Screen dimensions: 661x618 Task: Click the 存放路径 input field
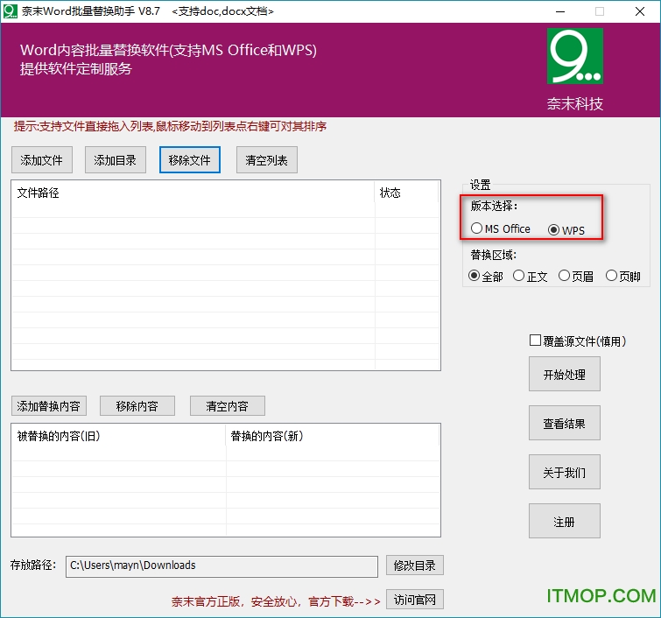222,566
